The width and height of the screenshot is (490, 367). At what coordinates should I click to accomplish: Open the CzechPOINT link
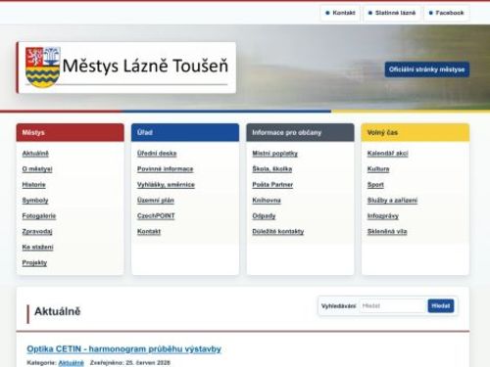click(x=156, y=216)
